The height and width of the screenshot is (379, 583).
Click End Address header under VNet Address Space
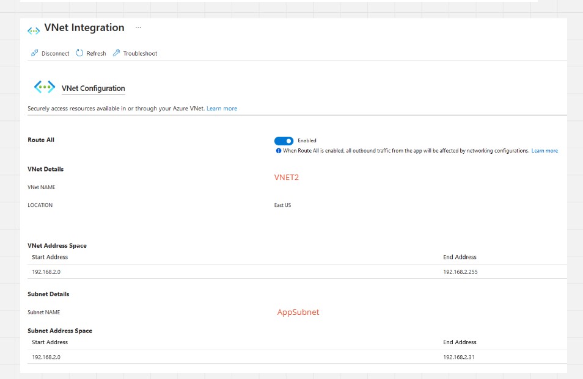[460, 257]
